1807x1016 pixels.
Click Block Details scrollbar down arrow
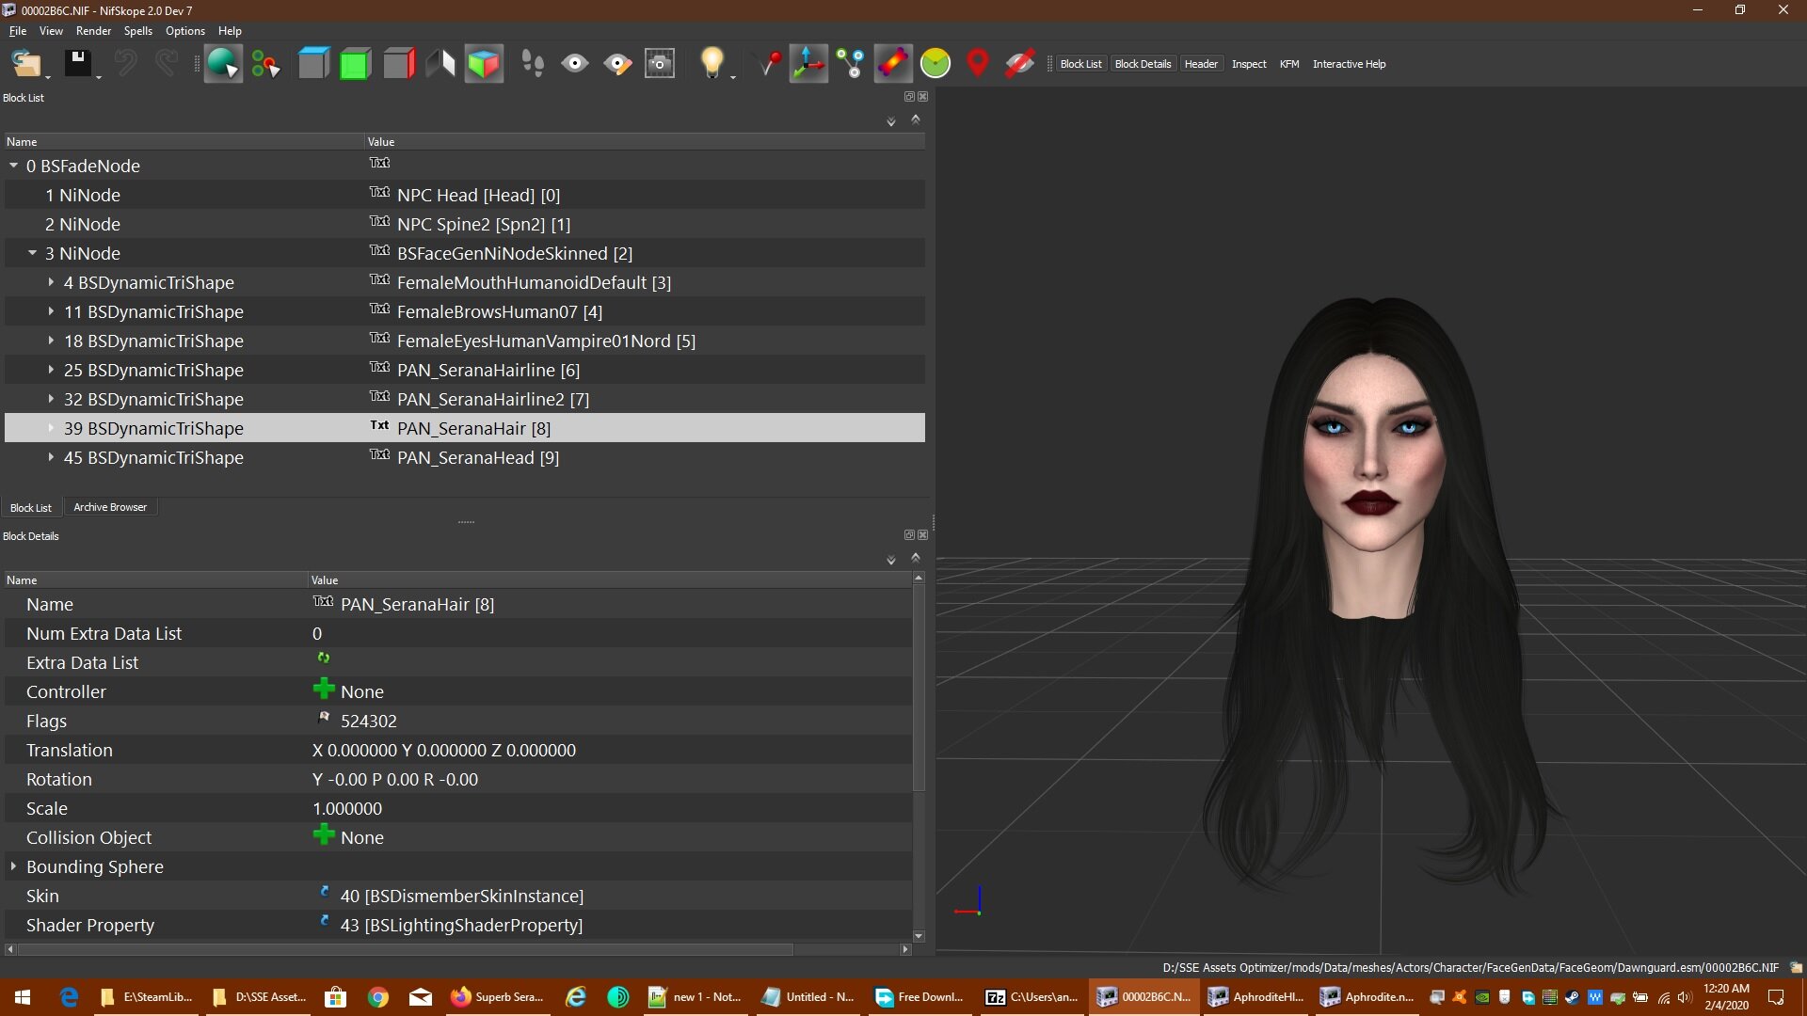(x=919, y=937)
